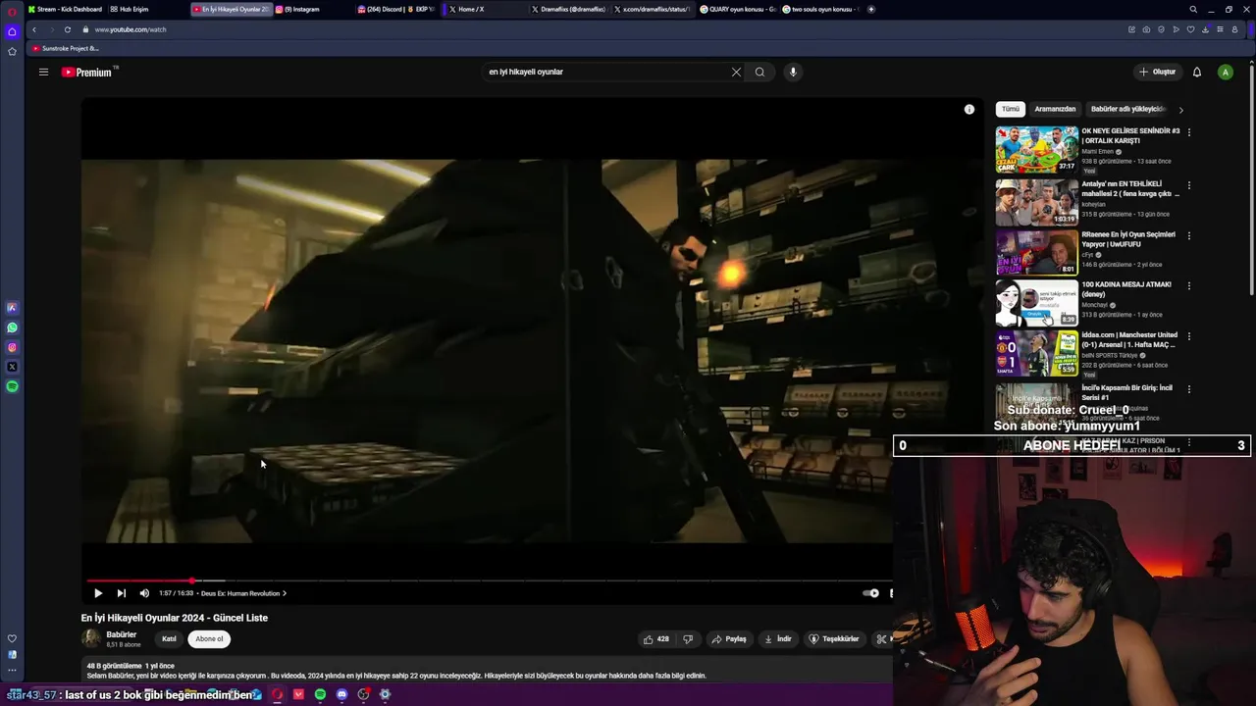Open Sunstroke Project bookmark
Viewport: 1256px width, 706px height.
pos(66,48)
